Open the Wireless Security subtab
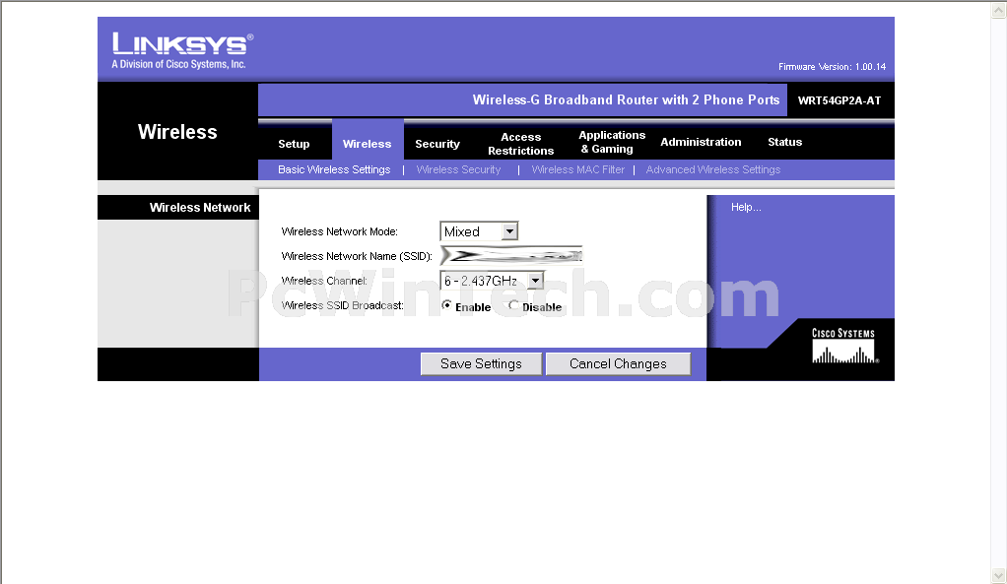 coord(458,169)
